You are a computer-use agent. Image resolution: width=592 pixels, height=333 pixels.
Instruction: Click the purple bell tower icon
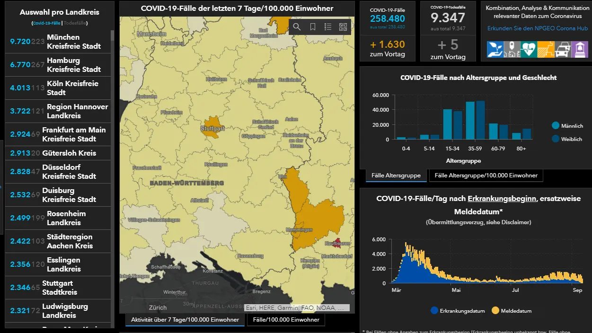[x=579, y=50]
